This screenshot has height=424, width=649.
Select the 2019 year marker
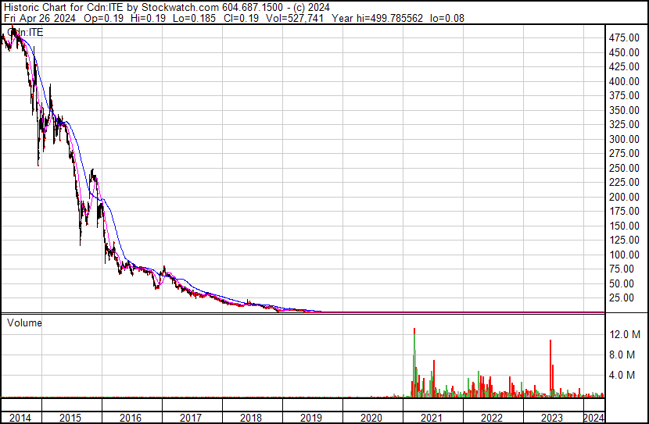(x=312, y=417)
